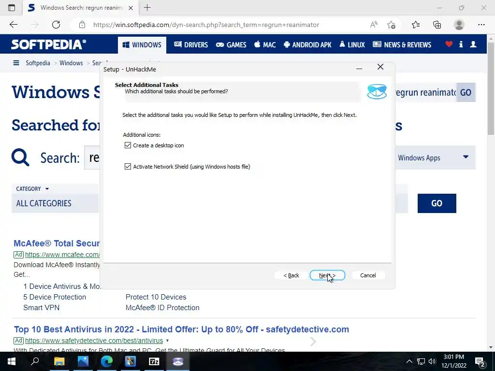Open Edge Settings and more menu

coord(481,25)
